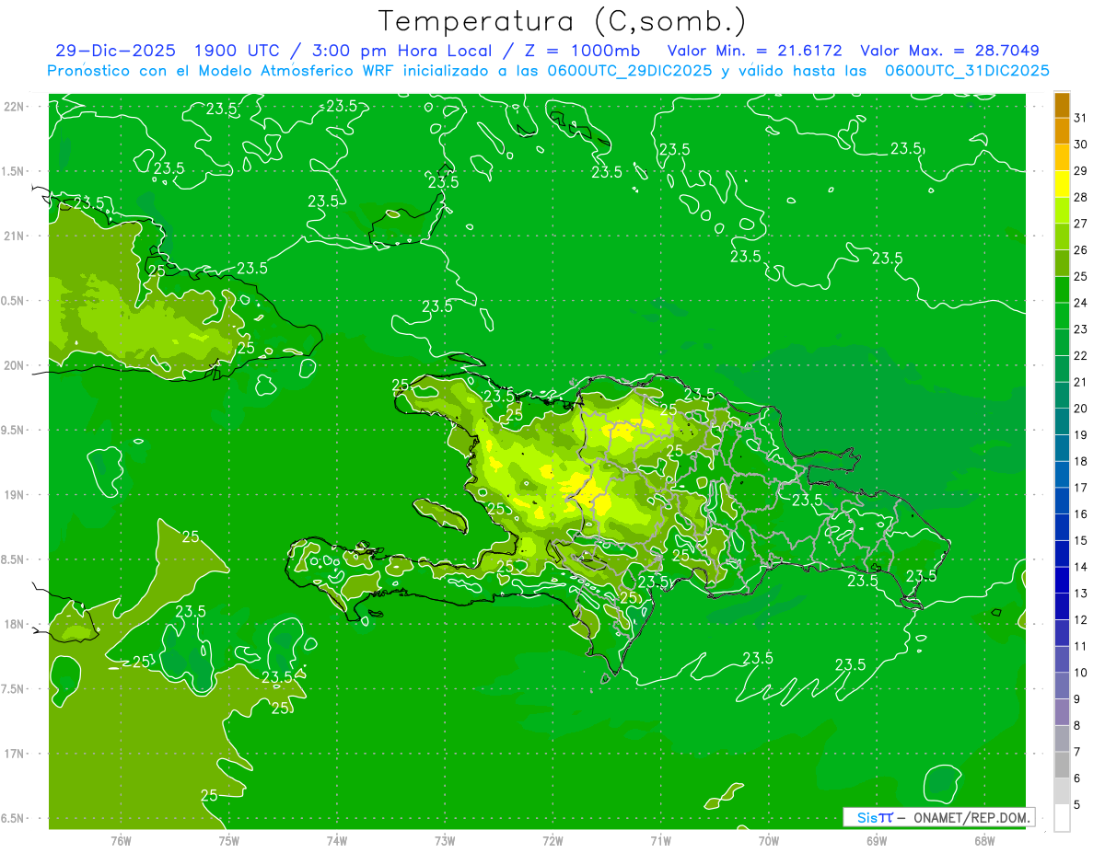Pick the gray legend swatch between 6 and 7
Image resolution: width=1105 pixels, height=853 pixels.
coord(1062,765)
